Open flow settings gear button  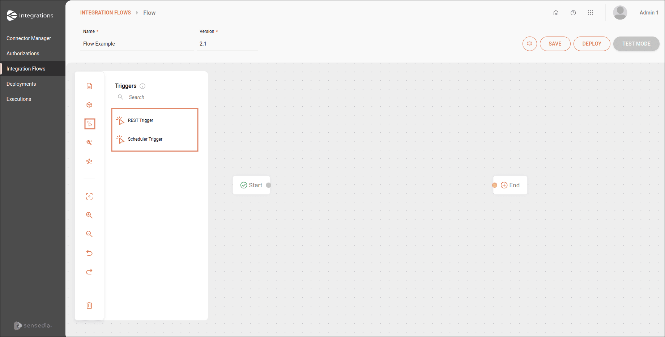point(529,44)
